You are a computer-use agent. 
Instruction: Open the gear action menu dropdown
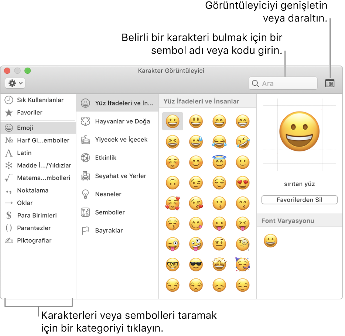tap(15, 83)
